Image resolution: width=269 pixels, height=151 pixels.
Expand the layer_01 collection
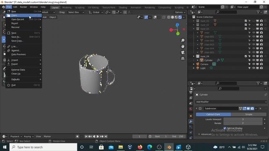[x=194, y=21]
